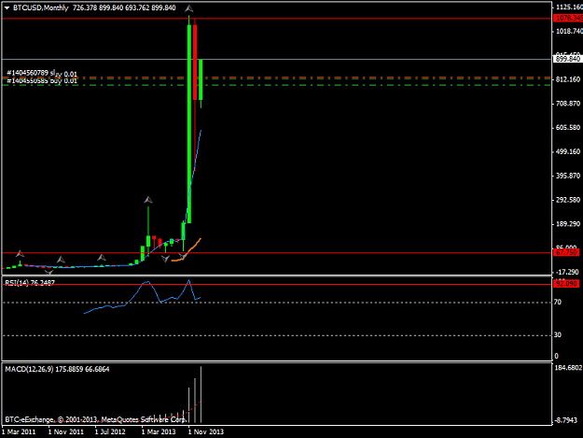Image resolution: width=583 pixels, height=438 pixels.
Task: Click the last green candle at the chart's right
Action: (201, 79)
